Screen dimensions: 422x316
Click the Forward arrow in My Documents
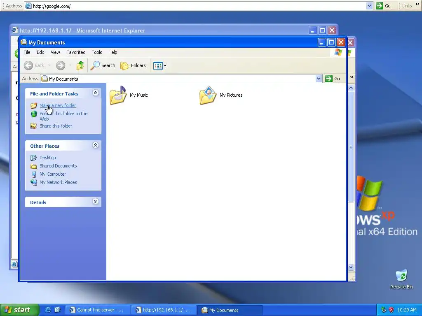tap(61, 65)
